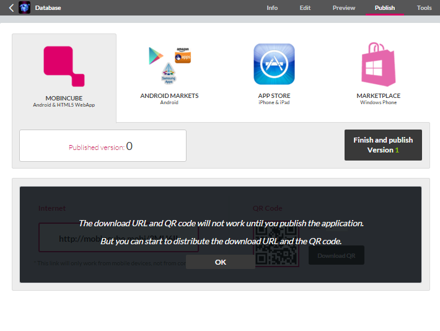The image size is (440, 331).
Task: Click Finish and publish Version 1 button
Action: point(383,145)
